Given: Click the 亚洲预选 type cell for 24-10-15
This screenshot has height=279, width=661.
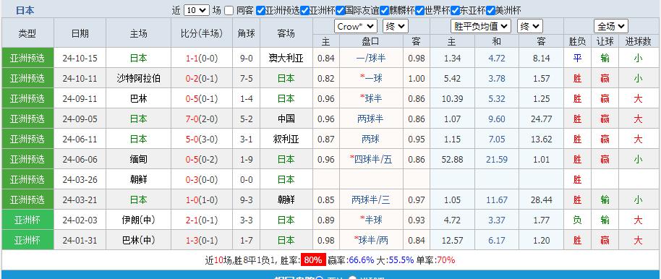Looking at the screenshot, I should click(x=27, y=58).
